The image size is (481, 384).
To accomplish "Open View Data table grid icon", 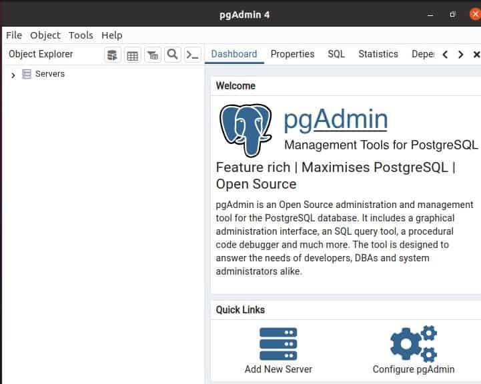I will [133, 55].
